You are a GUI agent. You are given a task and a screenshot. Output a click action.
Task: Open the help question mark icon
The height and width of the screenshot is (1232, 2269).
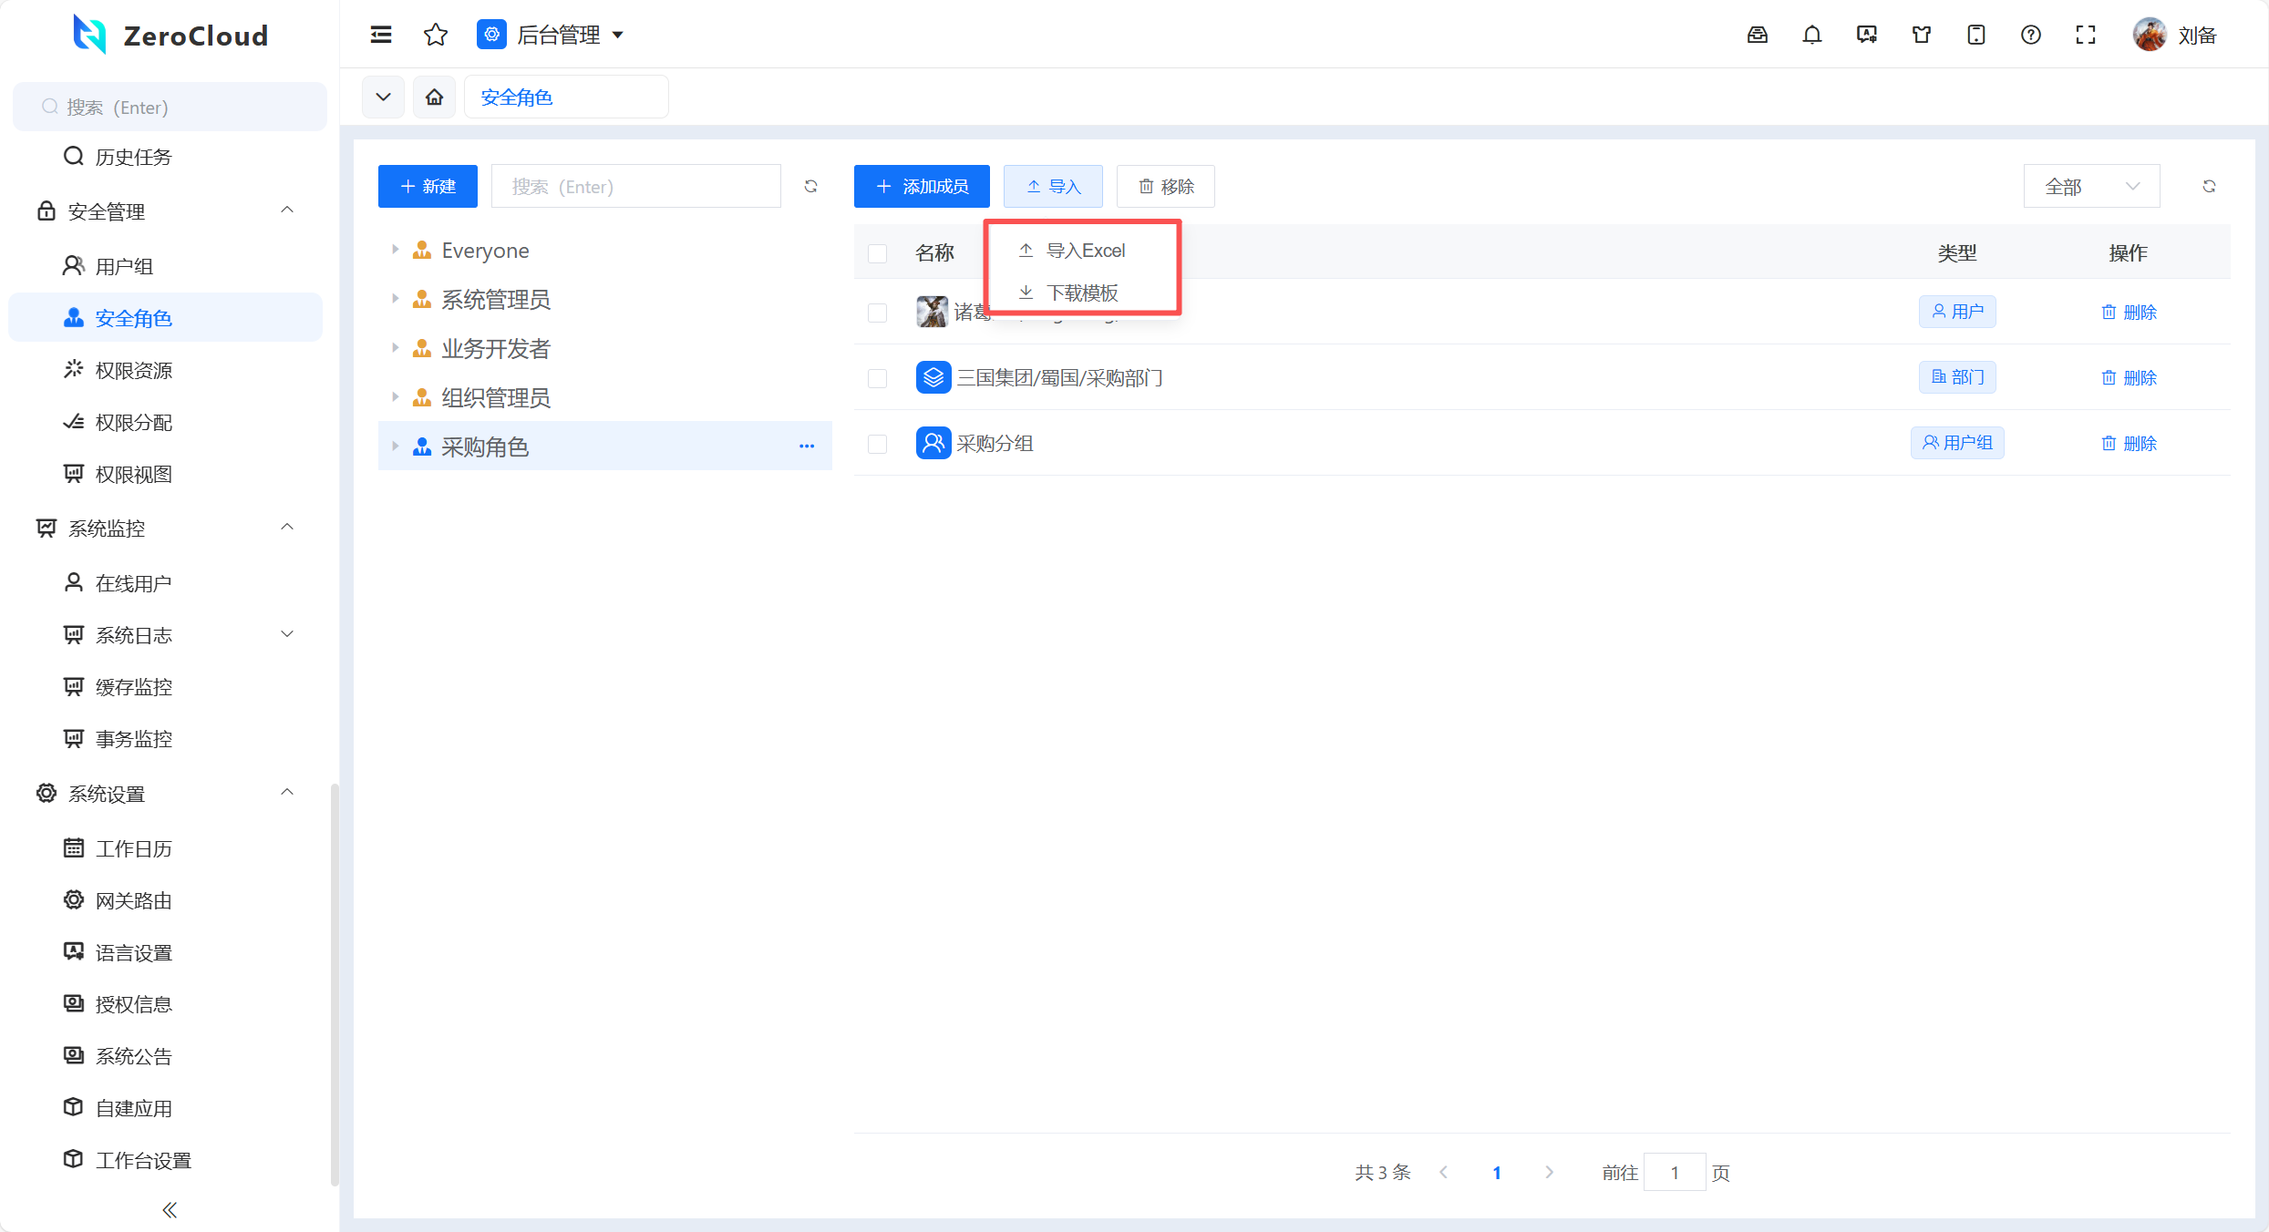pyautogui.click(x=2030, y=35)
